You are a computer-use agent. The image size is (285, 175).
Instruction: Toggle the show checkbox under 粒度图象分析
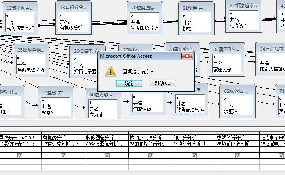107,155
